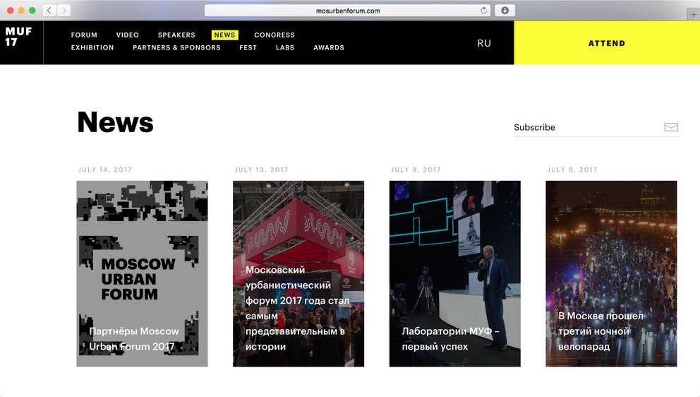Go forward with browser forward arrow
The width and height of the screenshot is (700, 397).
(64, 11)
